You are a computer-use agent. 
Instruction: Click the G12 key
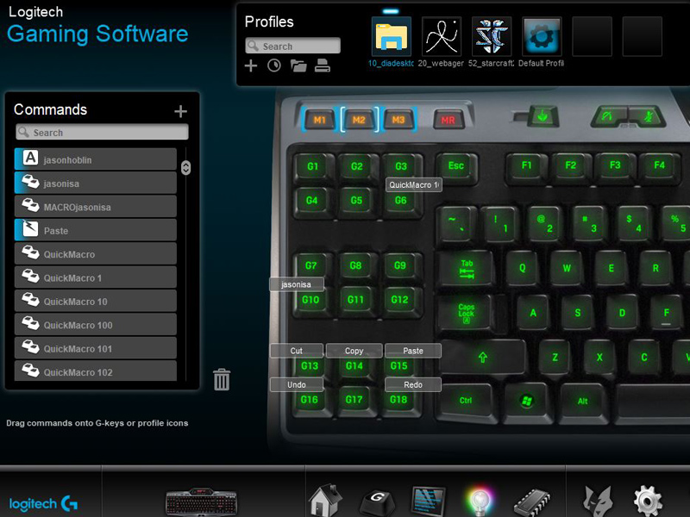point(399,299)
